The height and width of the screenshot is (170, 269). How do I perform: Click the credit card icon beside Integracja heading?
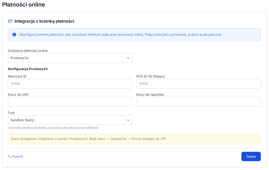pyautogui.click(x=10, y=21)
